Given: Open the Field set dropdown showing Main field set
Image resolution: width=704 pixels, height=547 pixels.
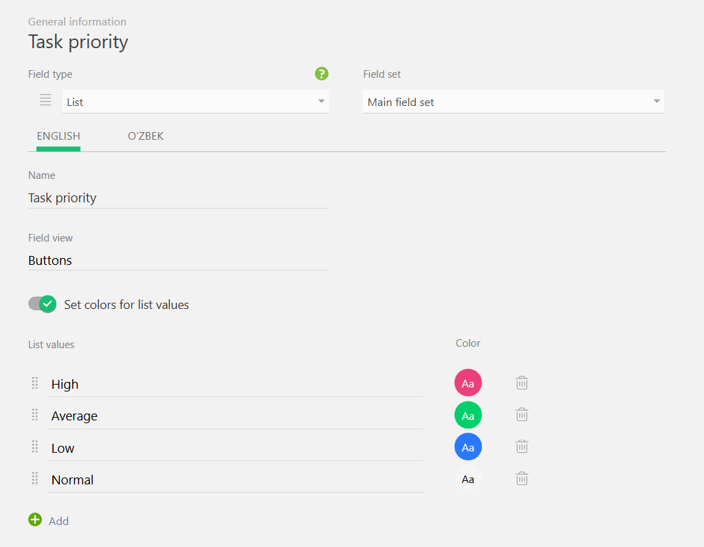Looking at the screenshot, I should pos(513,101).
